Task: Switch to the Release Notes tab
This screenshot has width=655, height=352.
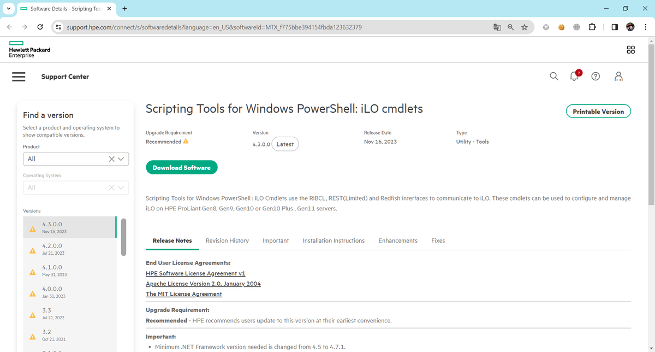Action: pyautogui.click(x=172, y=240)
